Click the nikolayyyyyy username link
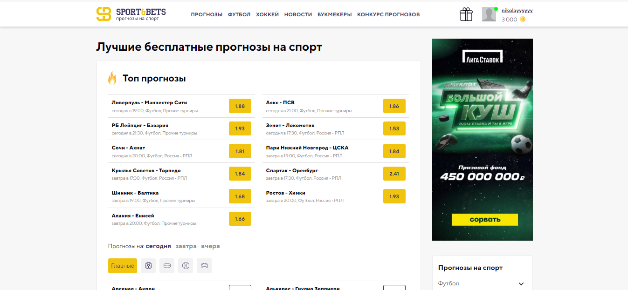628x290 pixels. coord(517,10)
